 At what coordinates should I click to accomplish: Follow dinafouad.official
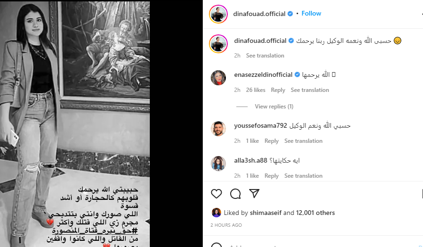coord(311,14)
